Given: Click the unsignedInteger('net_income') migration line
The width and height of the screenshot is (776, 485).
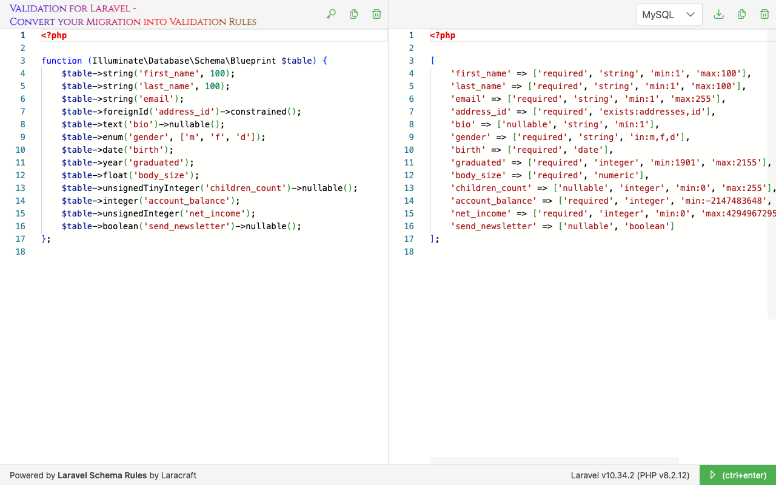Looking at the screenshot, I should [x=158, y=213].
